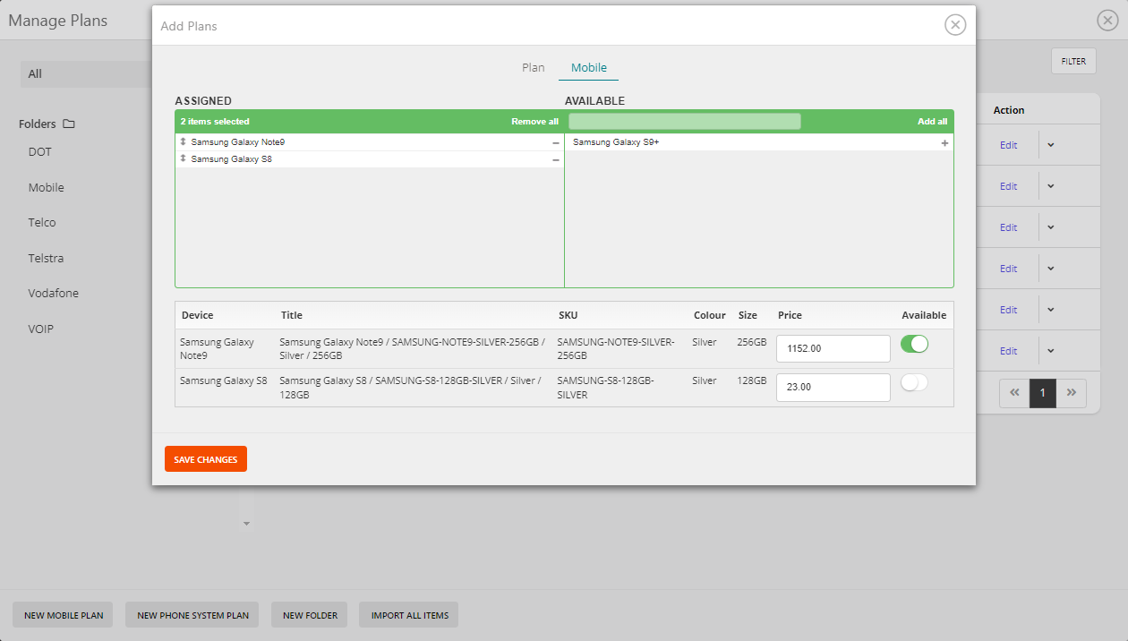The width and height of the screenshot is (1128, 641).
Task: Disable the Available toggle for Samsung Galaxy Note9
Action: [914, 344]
